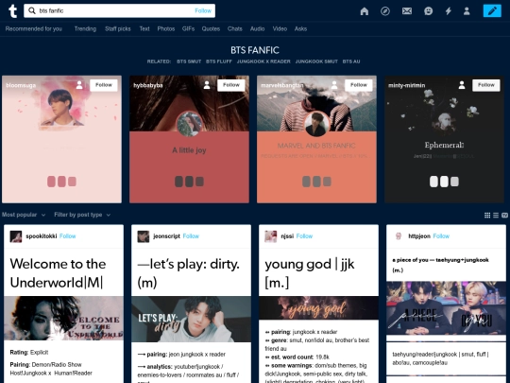Open the Recommended for you tab
The height and width of the screenshot is (383, 510).
(33, 28)
